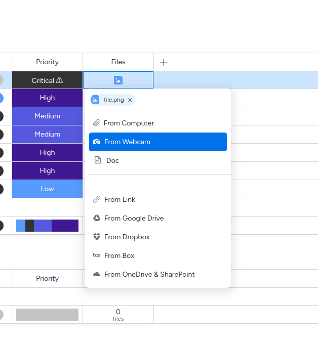Select From Google Drive
The image size is (318, 345).
[x=158, y=218]
